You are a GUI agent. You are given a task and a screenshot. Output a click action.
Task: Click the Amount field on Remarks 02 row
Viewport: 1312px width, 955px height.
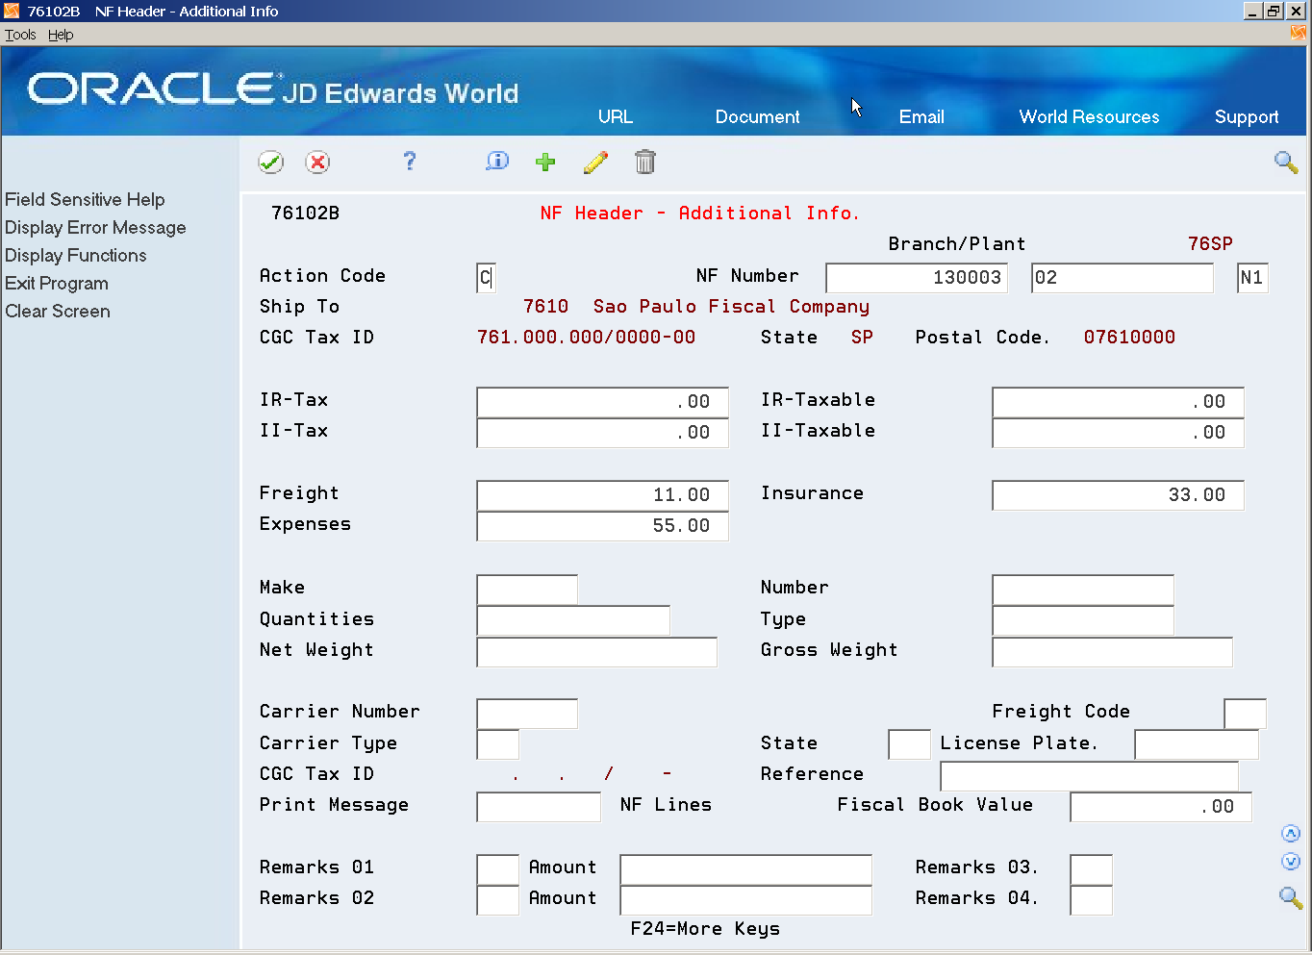coord(746,900)
